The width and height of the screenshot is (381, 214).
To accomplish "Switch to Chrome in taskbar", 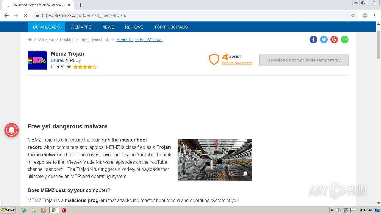I will (54, 210).
